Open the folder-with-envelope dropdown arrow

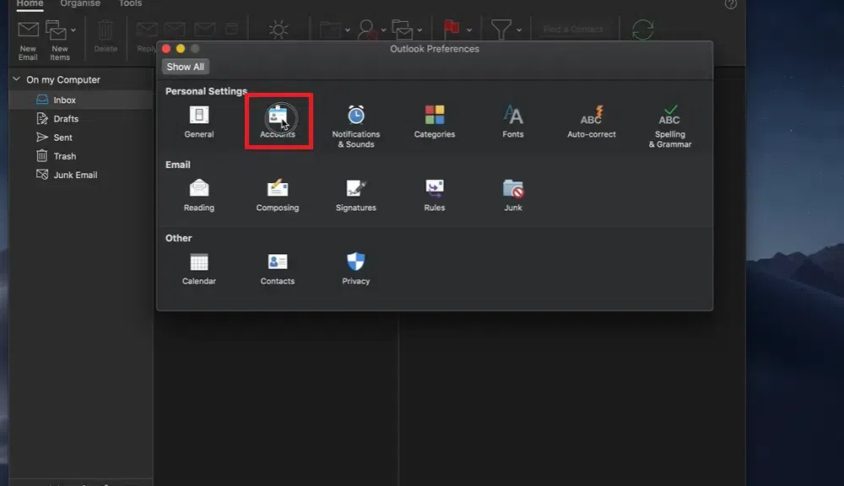tap(419, 30)
